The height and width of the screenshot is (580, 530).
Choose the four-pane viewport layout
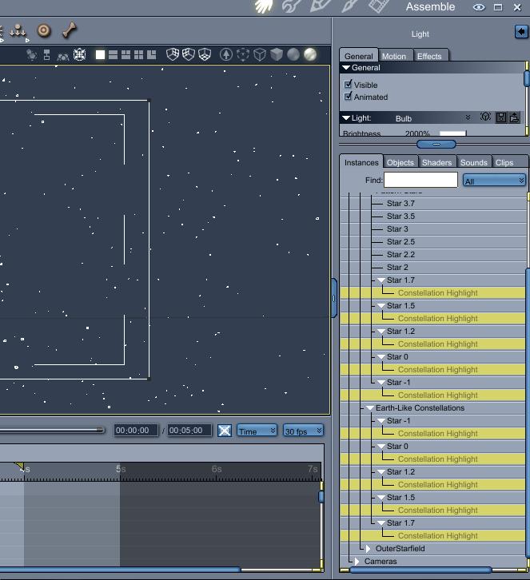pyautogui.click(x=139, y=55)
